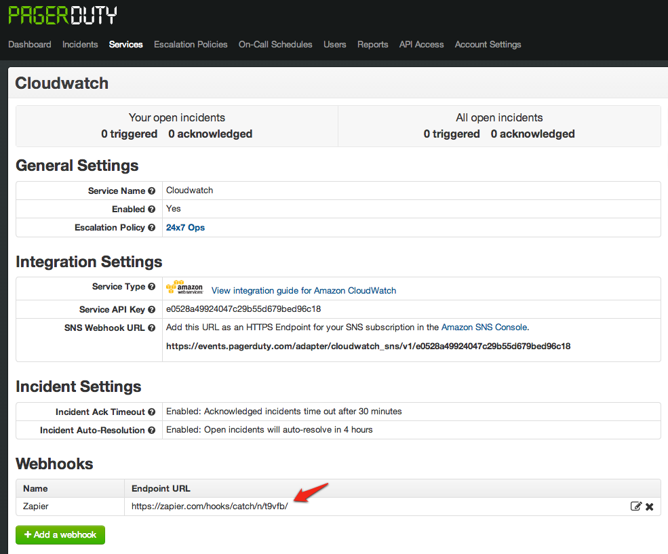Click the Zapier endpoint URL
This screenshot has width=668, height=554.
point(210,506)
